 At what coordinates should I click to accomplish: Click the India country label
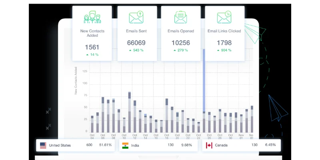pyautogui.click(x=135, y=146)
